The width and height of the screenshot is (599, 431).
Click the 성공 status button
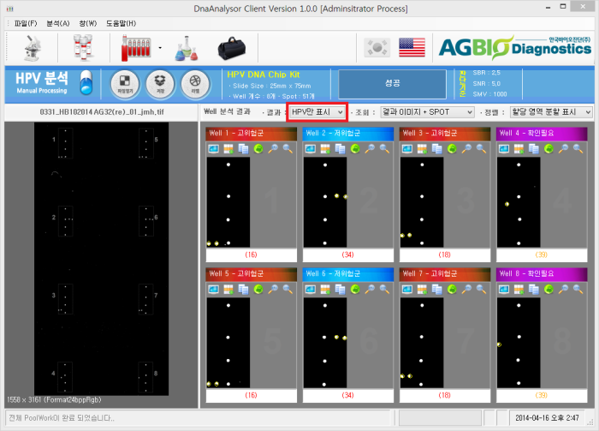pyautogui.click(x=392, y=84)
